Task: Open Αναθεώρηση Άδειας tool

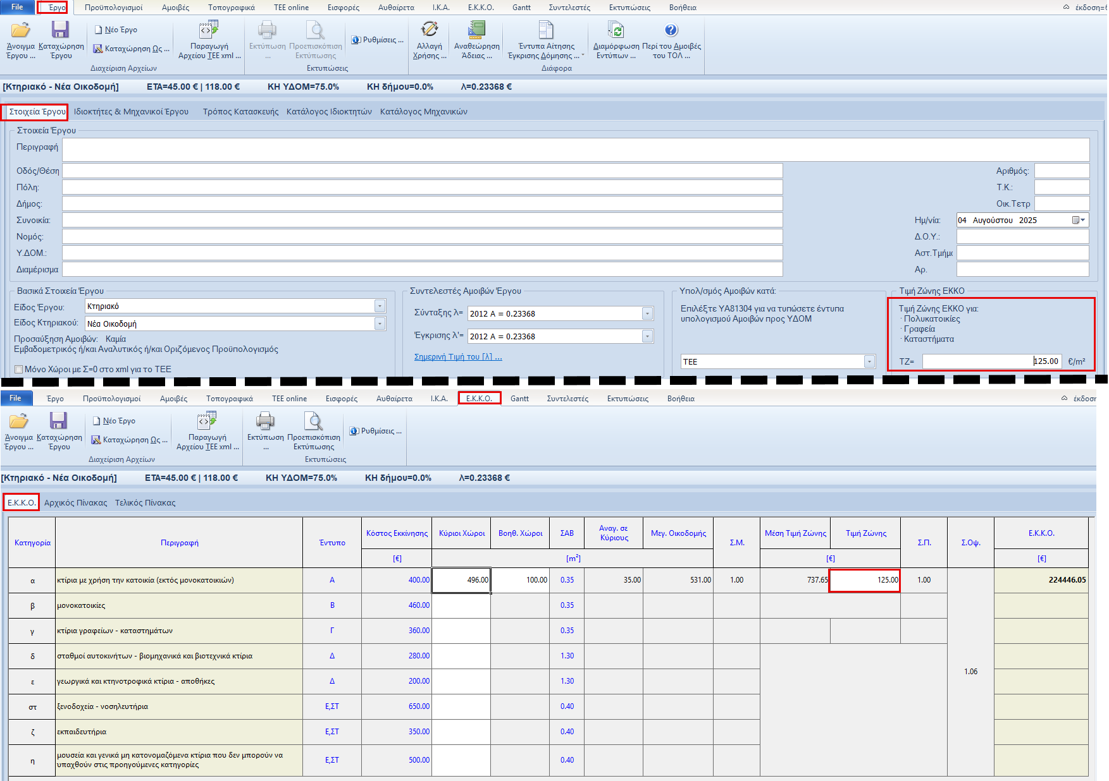Action: point(476,30)
